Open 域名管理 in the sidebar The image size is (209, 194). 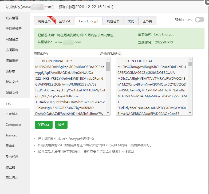[x=15, y=18]
